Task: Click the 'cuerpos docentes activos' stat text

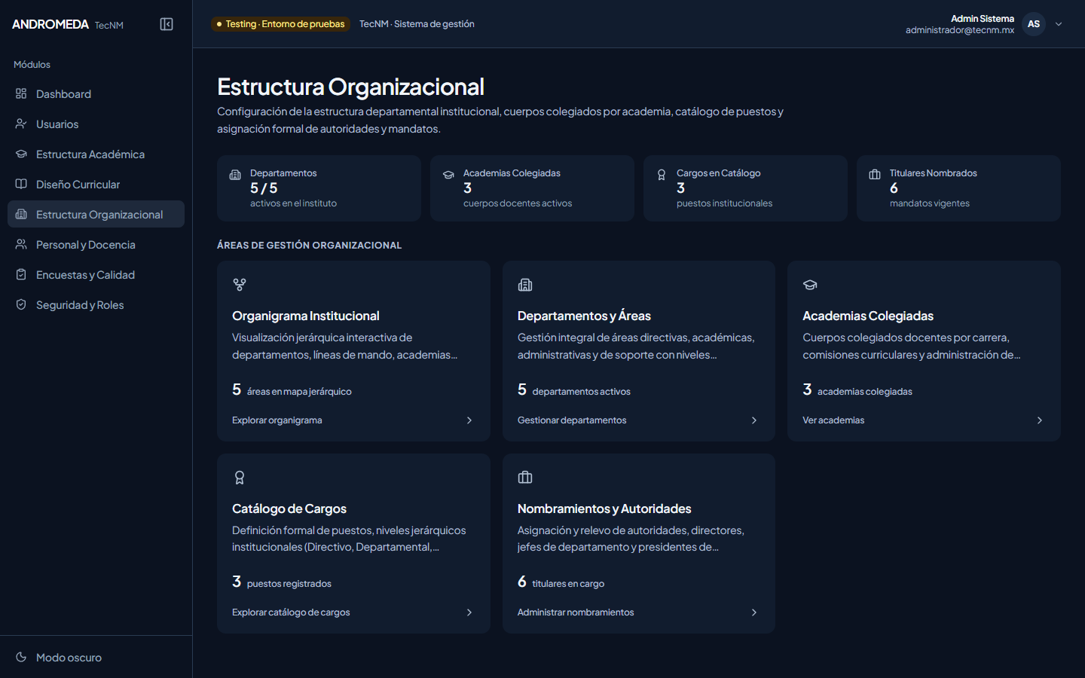Action: click(518, 203)
